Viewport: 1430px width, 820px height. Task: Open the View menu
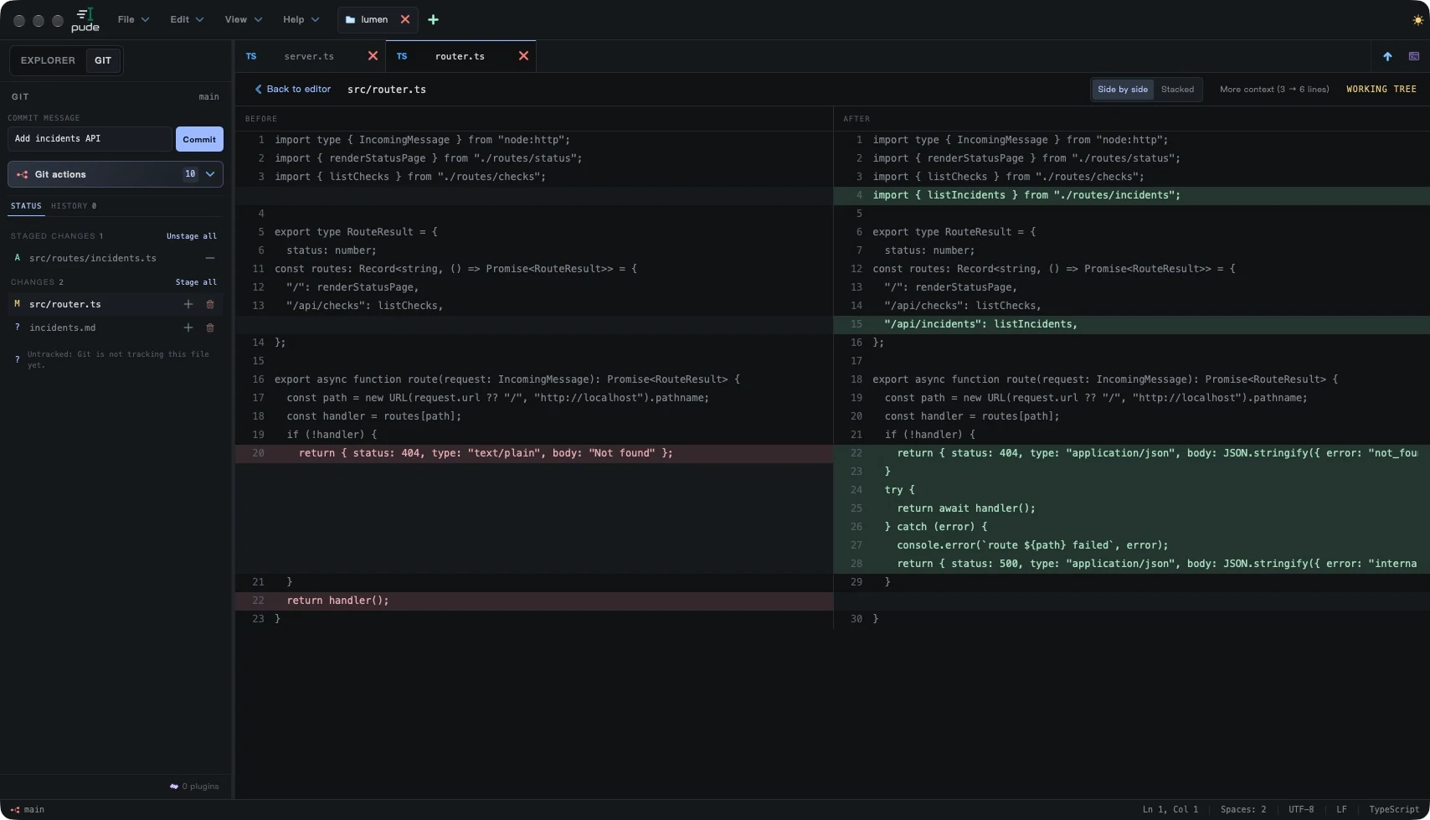coord(244,19)
